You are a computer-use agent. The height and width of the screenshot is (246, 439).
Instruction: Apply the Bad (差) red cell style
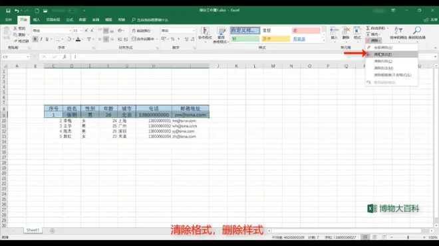[306, 31]
